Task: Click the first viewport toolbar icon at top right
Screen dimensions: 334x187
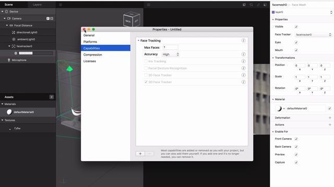Action: [244, 5]
